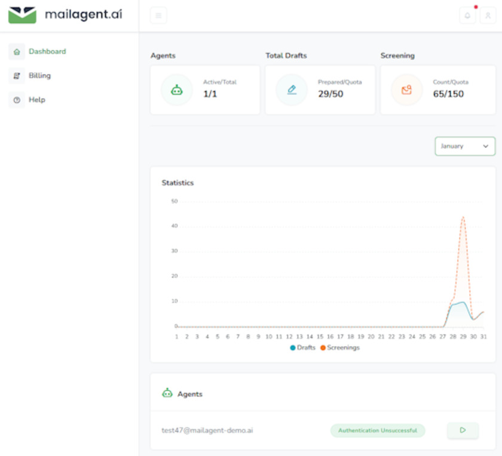Start the test47 agent with play button
This screenshot has width=502, height=456.
pos(463,430)
